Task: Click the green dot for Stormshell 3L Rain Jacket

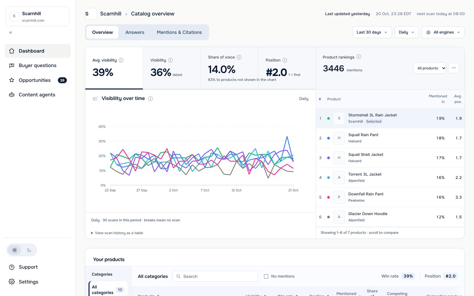Action: [329, 118]
